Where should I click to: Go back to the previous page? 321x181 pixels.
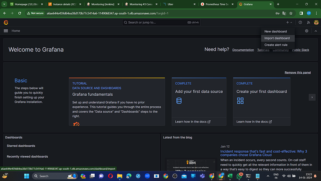point(4,13)
